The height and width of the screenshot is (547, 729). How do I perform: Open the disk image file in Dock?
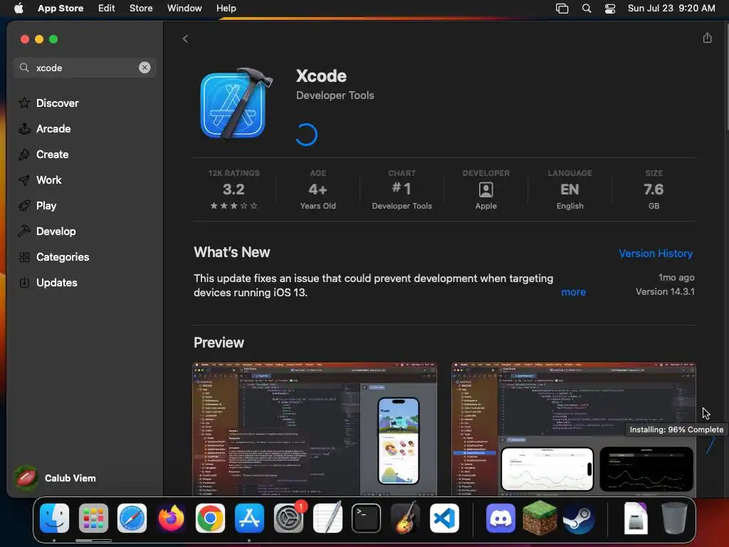pyautogui.click(x=636, y=519)
